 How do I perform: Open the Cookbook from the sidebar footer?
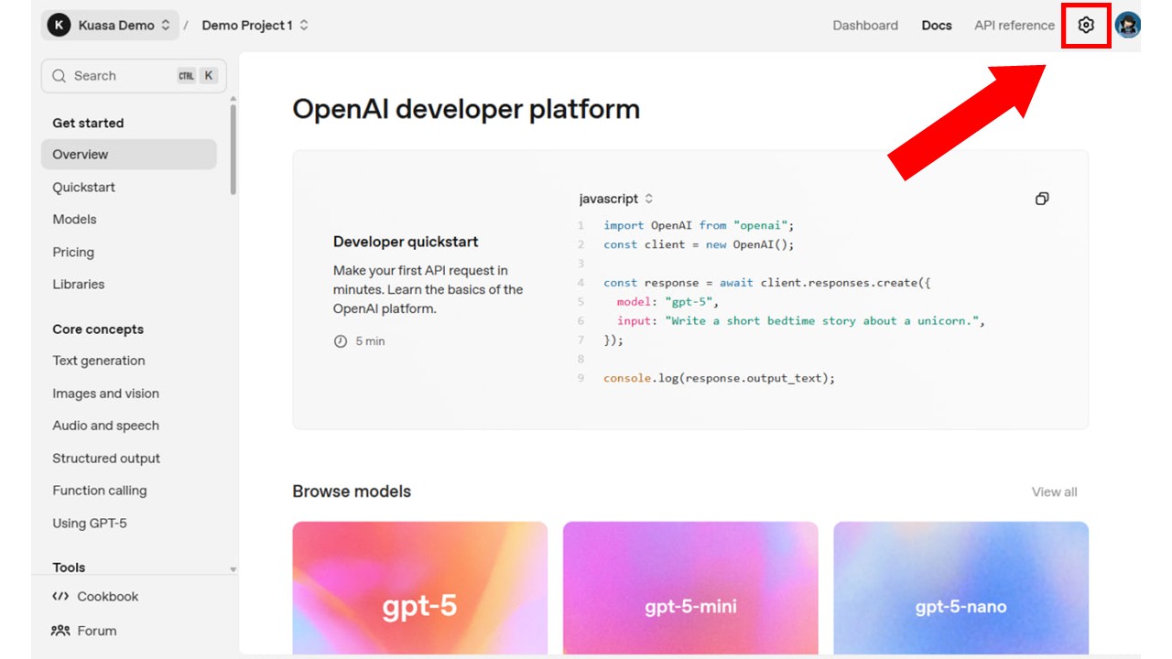point(96,597)
